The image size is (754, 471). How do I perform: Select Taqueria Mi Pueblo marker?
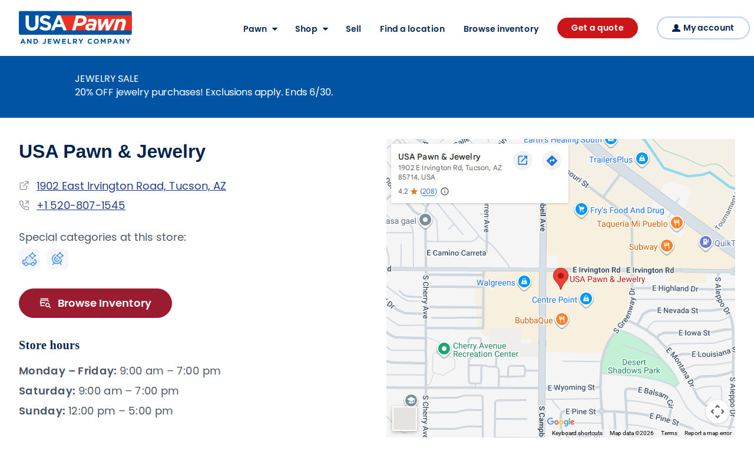tap(677, 223)
